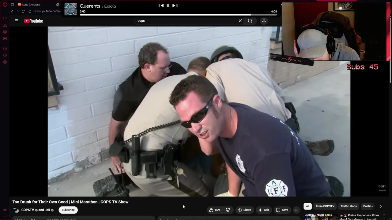The width and height of the screenshot is (392, 220).
Task: Click the YouTube address bar URL
Action: point(47,11)
